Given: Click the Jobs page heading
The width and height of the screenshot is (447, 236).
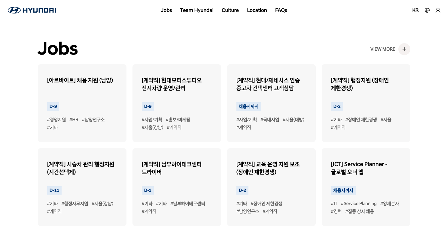Looking at the screenshot, I should click(58, 49).
